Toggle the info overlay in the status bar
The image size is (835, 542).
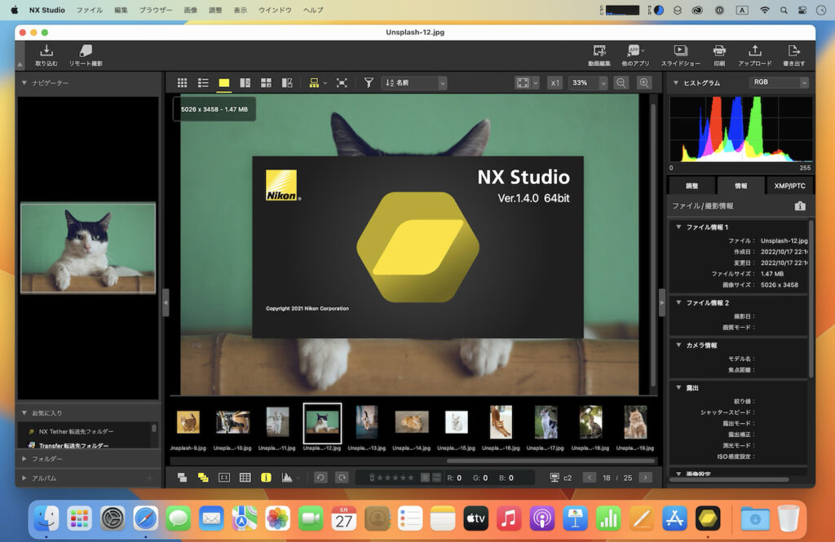pyautogui.click(x=266, y=478)
